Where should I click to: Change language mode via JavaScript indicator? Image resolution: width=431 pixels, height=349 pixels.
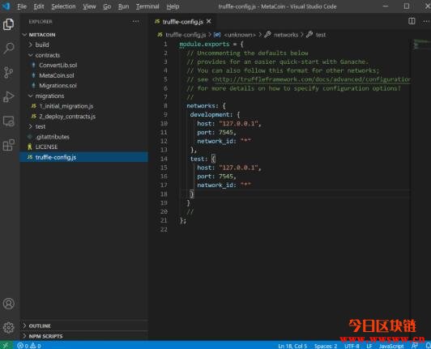click(391, 346)
